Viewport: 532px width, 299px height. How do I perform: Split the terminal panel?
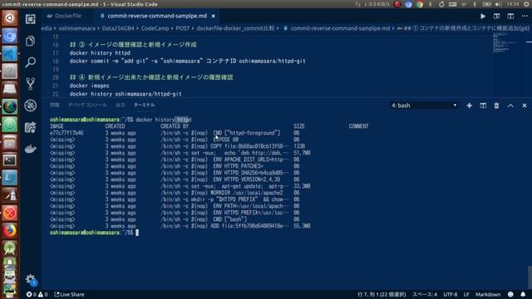click(483, 105)
